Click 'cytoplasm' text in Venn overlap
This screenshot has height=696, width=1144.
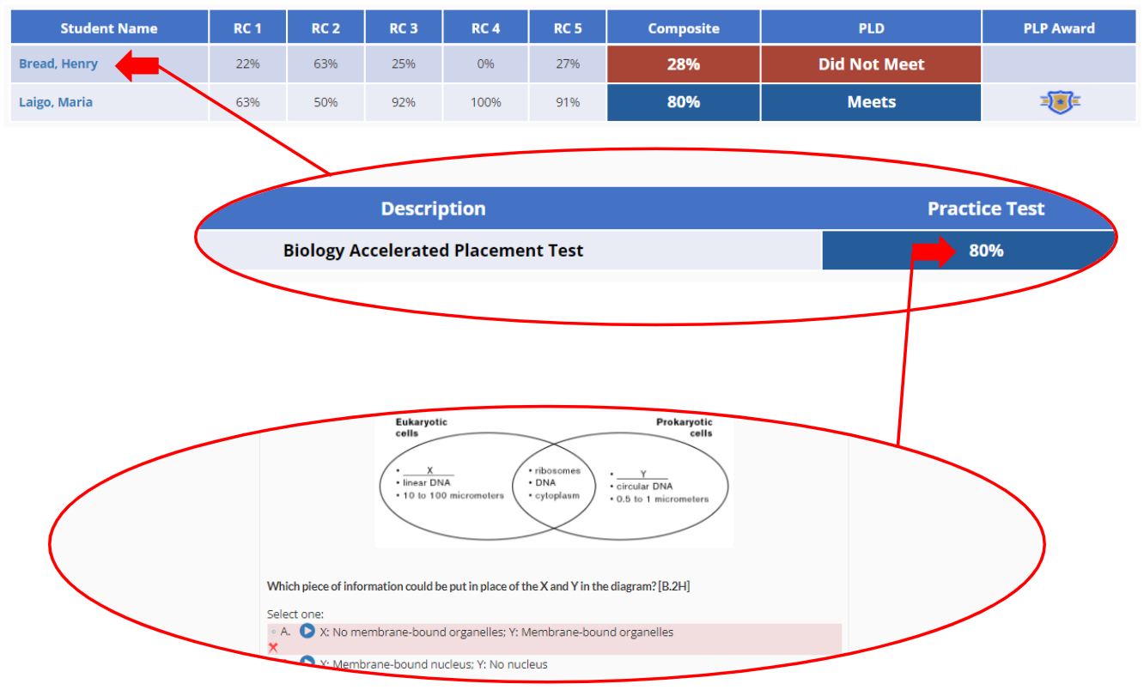[x=557, y=495]
